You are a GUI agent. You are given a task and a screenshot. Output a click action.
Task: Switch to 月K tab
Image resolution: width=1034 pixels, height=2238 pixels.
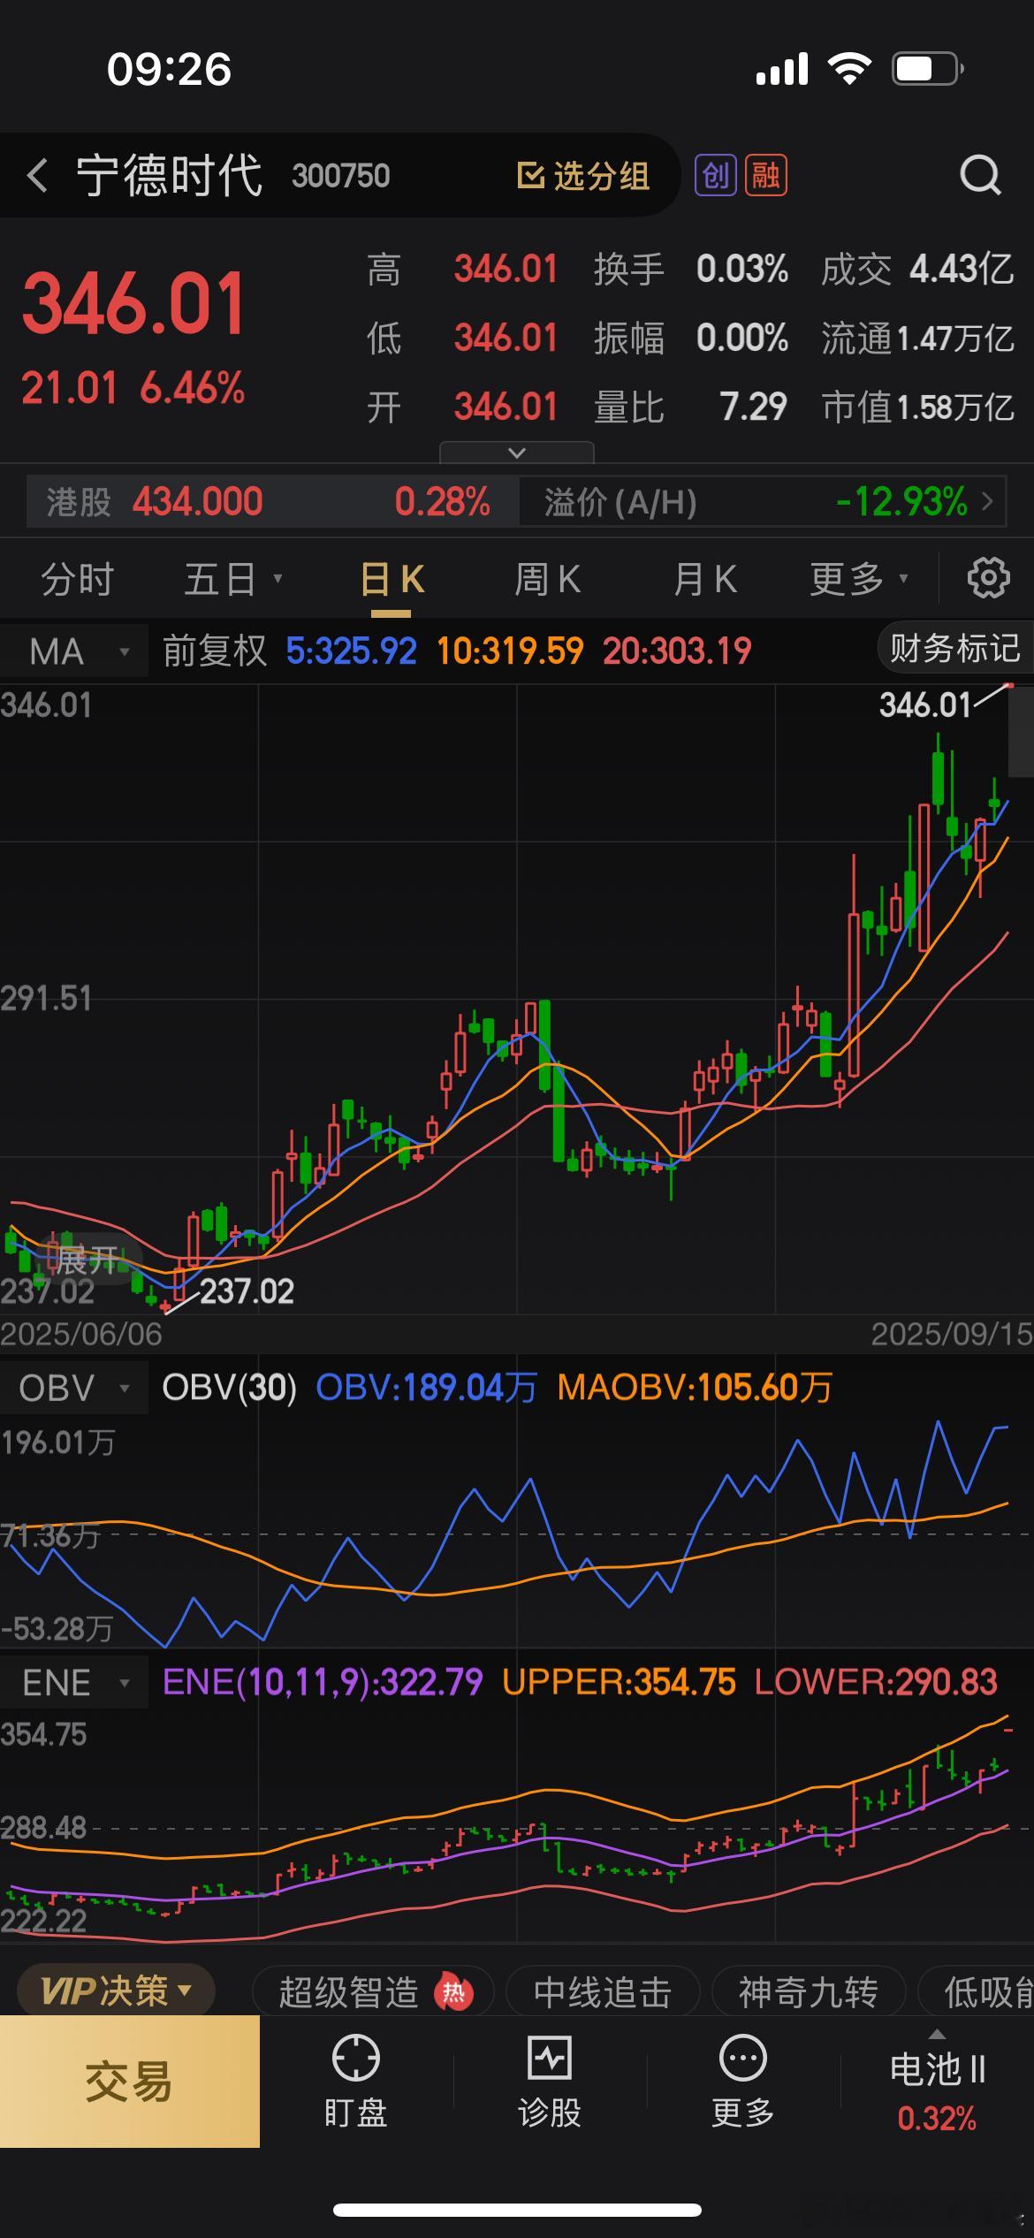(x=704, y=580)
